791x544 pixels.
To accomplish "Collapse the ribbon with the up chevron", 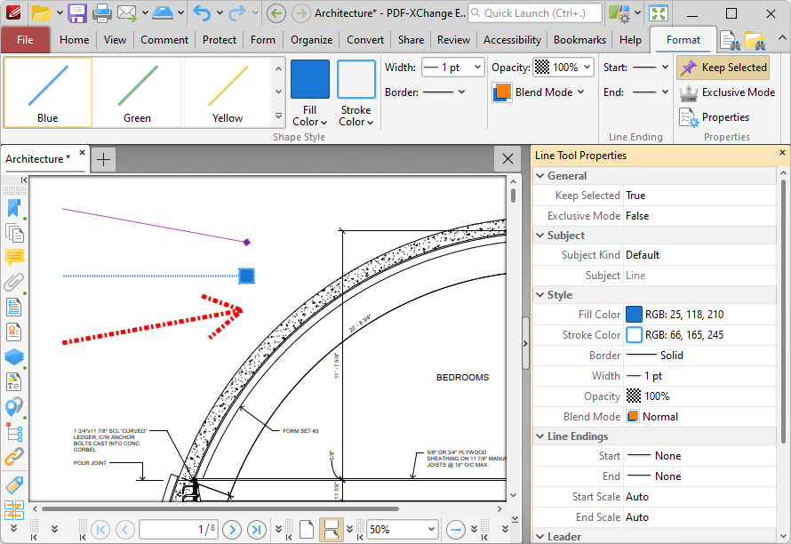I will [781, 38].
